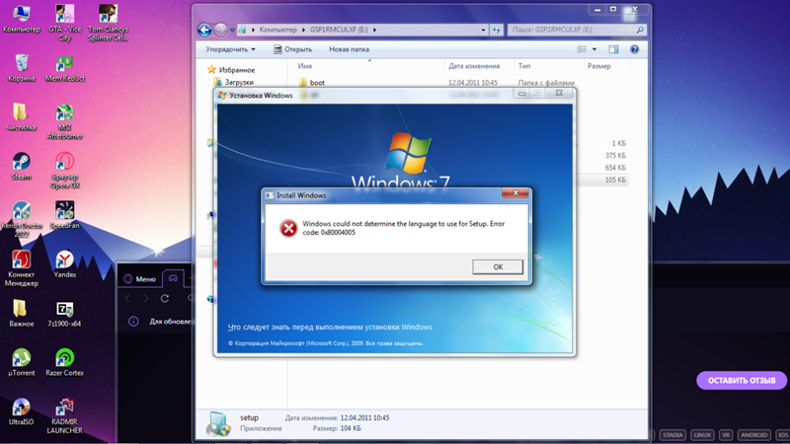
Task: Select Избранное in navigation pane
Action: click(x=231, y=70)
